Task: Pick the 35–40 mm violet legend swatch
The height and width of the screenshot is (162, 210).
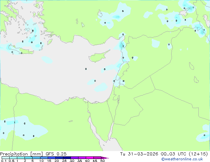Action: 82,158
